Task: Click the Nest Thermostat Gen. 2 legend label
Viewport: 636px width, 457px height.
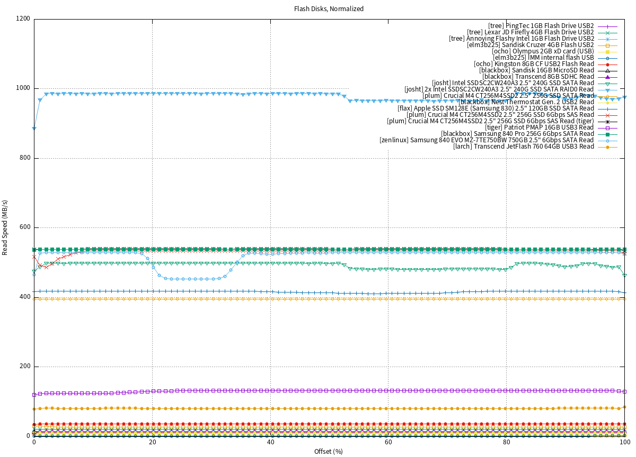Action: click(x=526, y=102)
